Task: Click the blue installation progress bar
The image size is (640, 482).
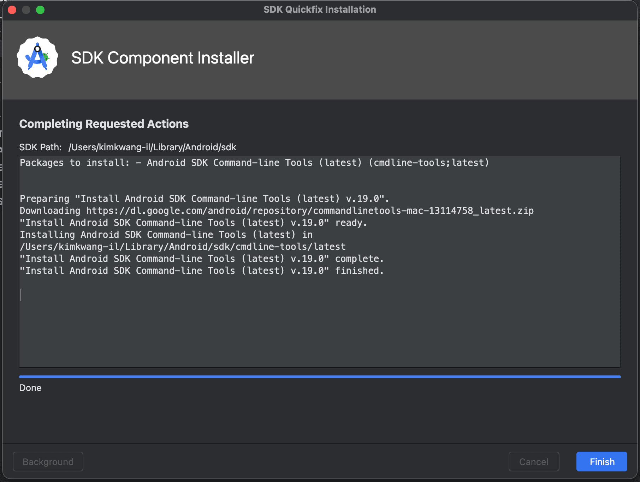Action: click(320, 377)
